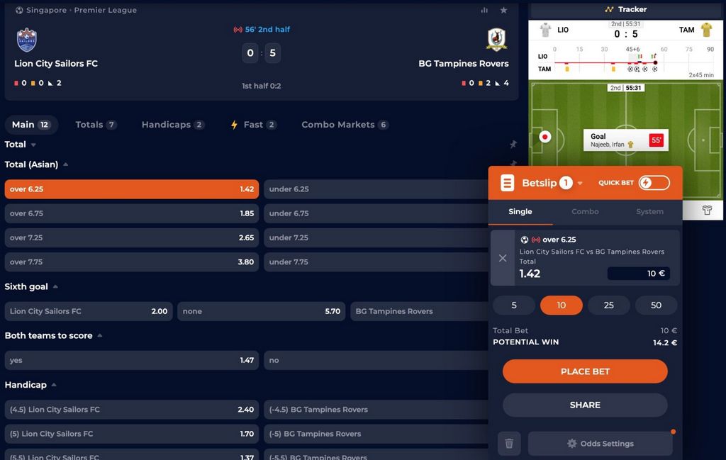Select the 50 stake amount chip

tap(656, 305)
